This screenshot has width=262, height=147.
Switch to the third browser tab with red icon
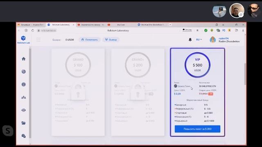coord(91,24)
